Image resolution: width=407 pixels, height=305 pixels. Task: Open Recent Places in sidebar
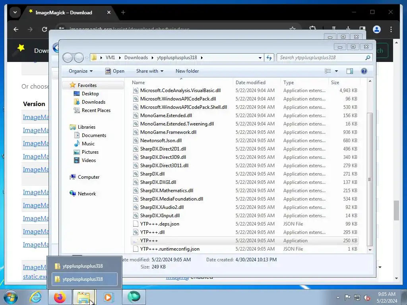coord(96,110)
